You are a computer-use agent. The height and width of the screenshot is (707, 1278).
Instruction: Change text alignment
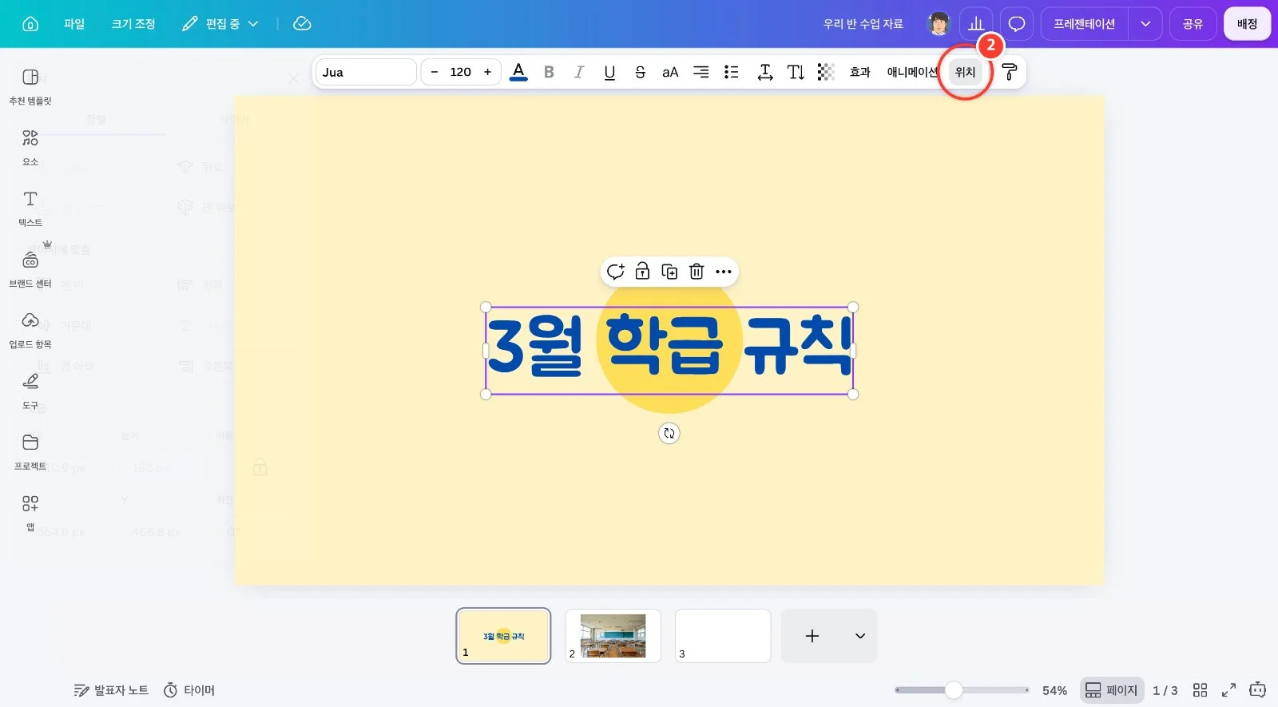tap(701, 72)
